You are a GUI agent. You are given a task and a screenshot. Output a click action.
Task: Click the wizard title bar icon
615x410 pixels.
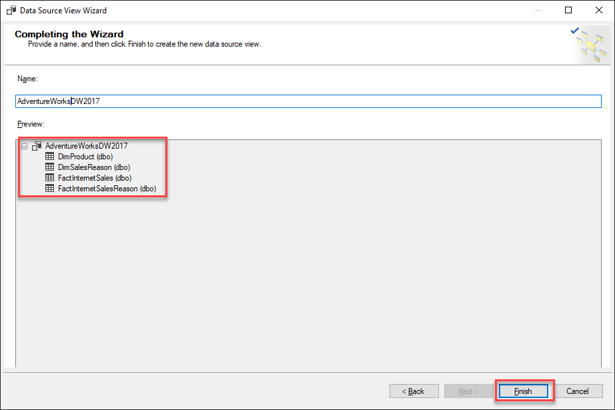pos(11,10)
